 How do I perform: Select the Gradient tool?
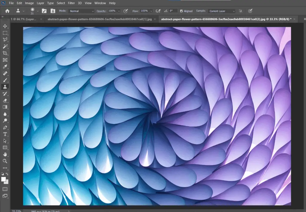point(5,107)
